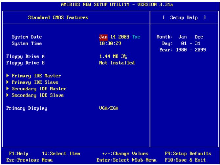Click the F10:Save & Exit hint
Image resolution: width=220 pixels, height=165 pixels.
pos(185,160)
